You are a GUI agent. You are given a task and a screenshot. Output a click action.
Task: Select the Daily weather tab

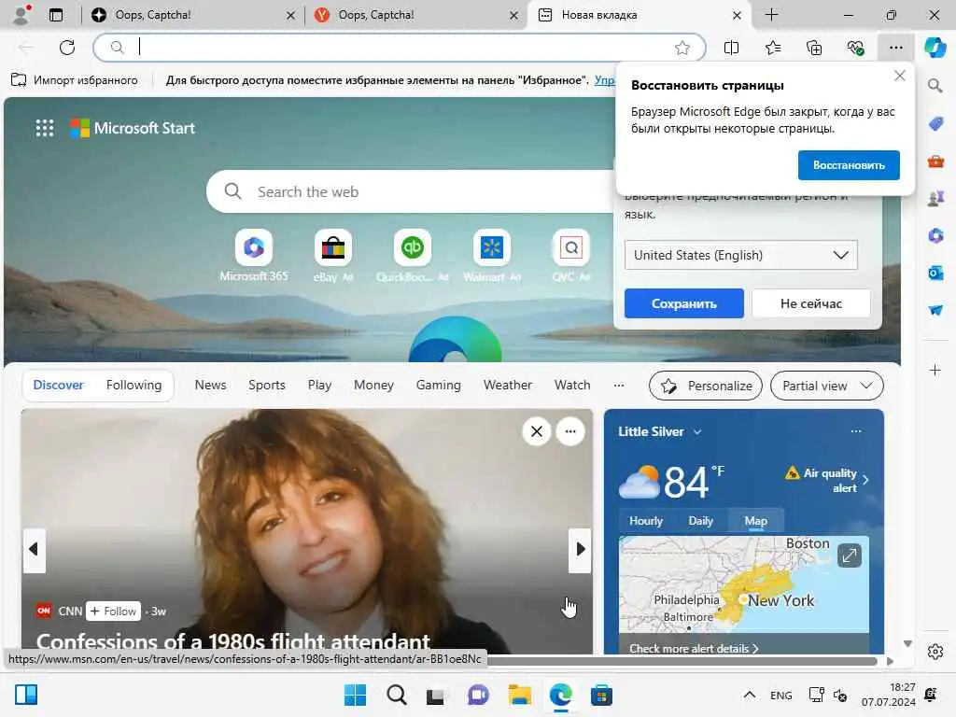(700, 521)
